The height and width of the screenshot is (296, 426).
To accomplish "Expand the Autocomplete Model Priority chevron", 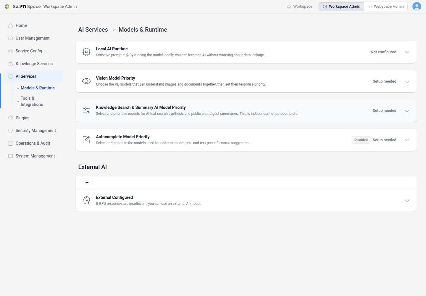I will [407, 140].
